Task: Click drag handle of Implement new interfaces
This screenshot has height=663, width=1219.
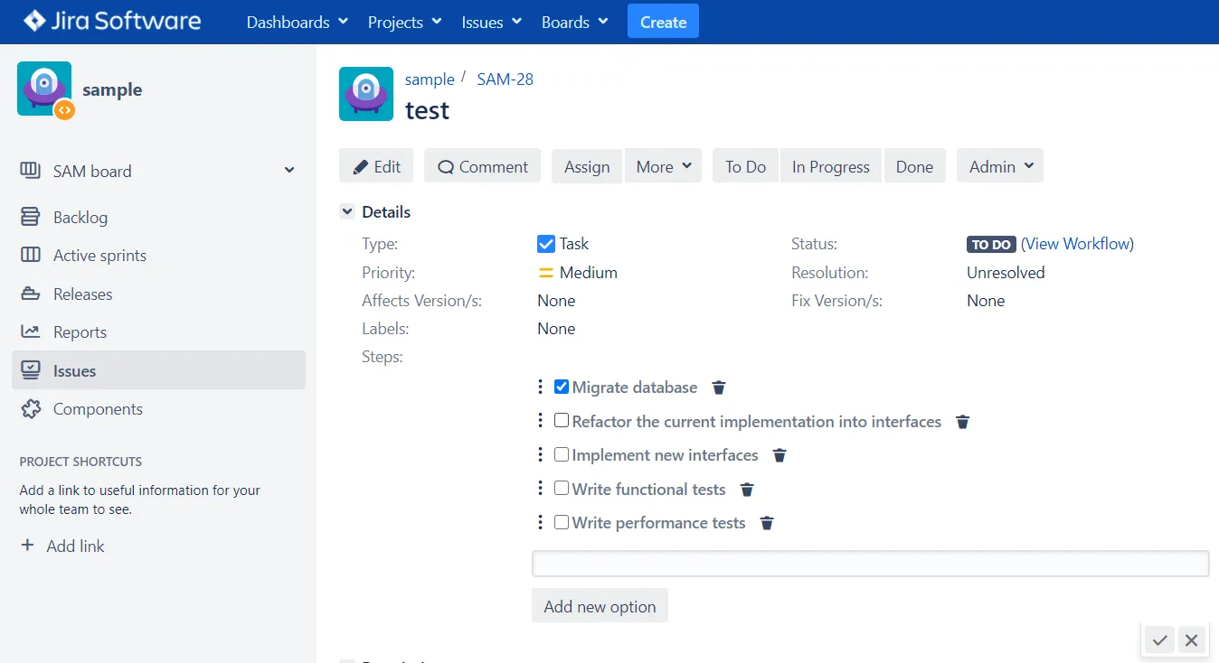Action: (540, 454)
